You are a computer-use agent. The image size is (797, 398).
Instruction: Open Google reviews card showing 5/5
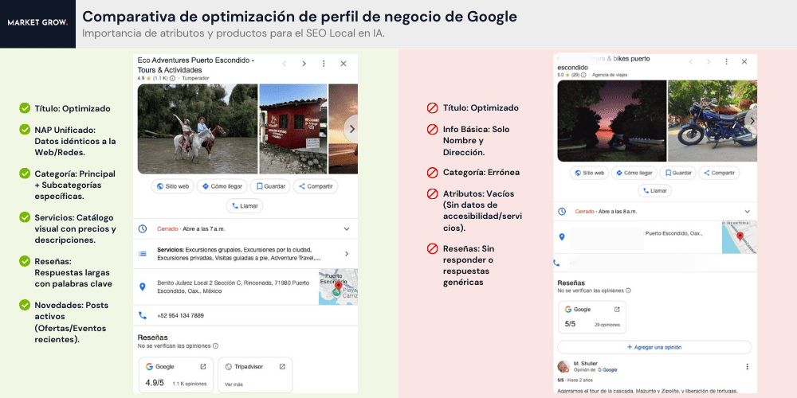click(592, 318)
